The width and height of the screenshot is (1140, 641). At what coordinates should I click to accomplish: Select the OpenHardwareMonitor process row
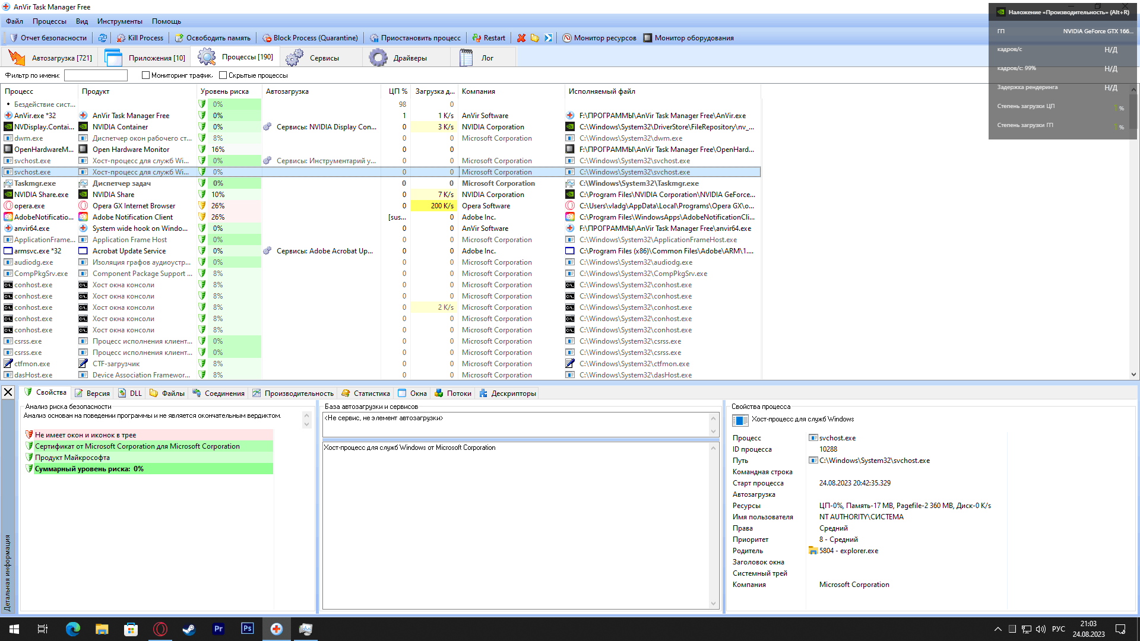[x=380, y=150]
